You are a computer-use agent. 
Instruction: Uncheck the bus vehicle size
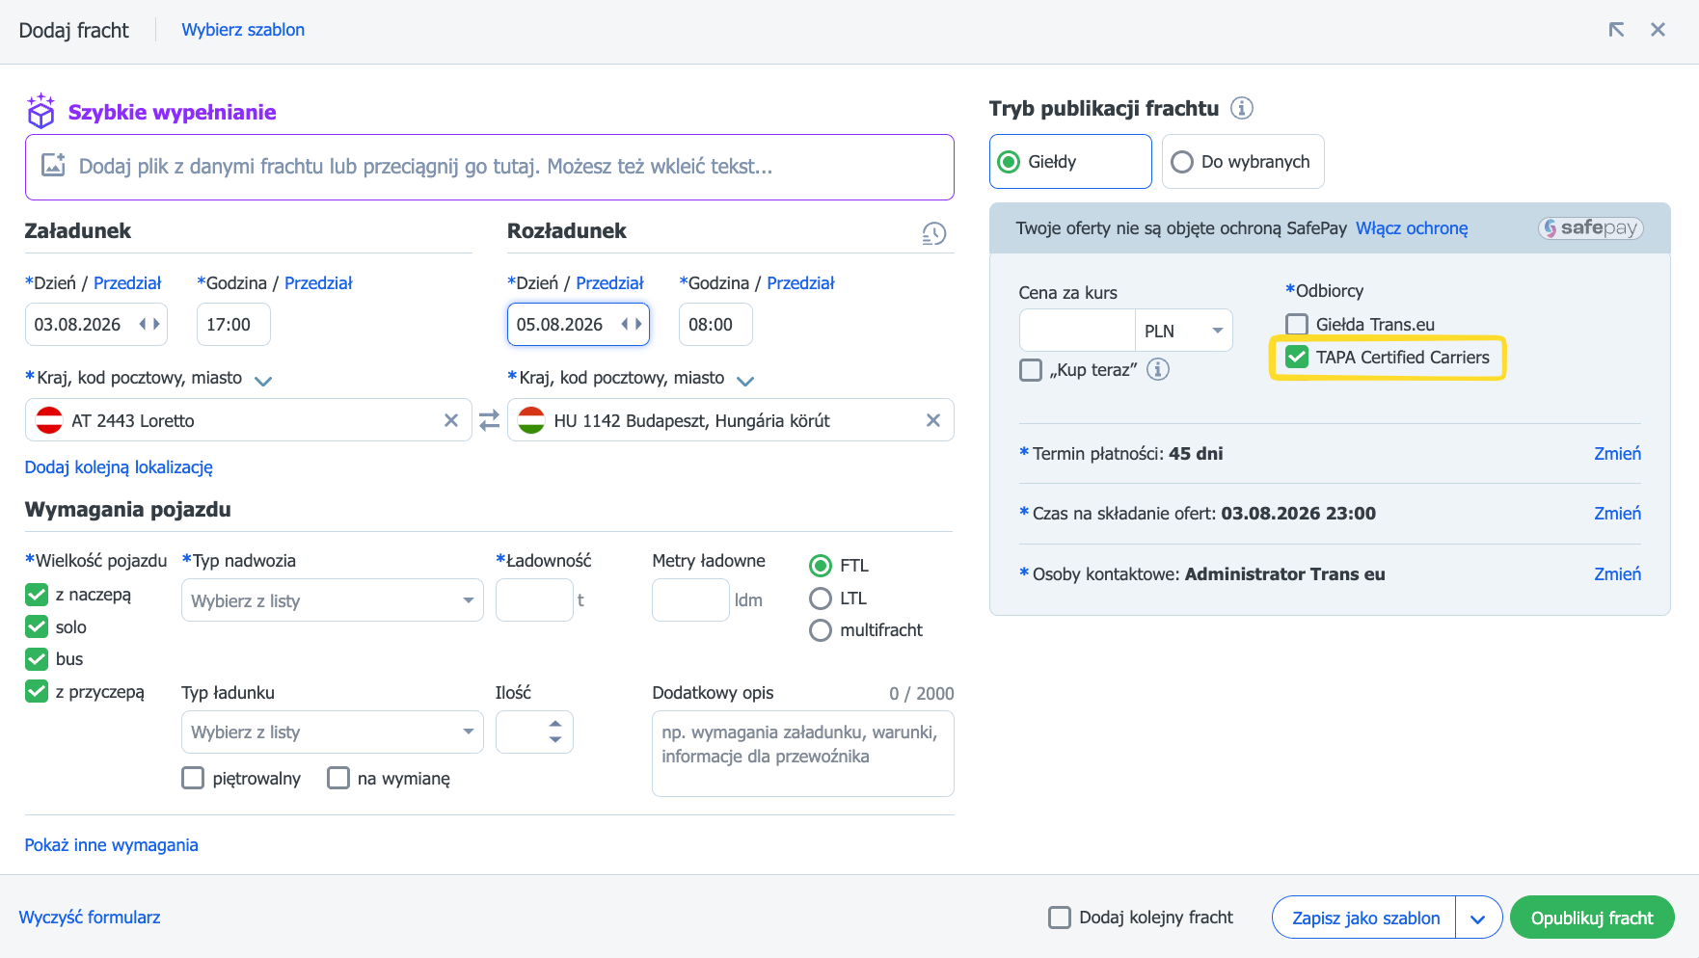[37, 659]
